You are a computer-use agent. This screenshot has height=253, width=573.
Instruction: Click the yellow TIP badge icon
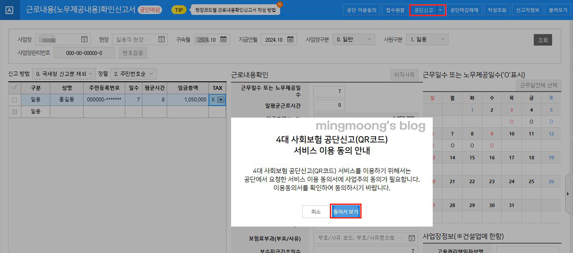point(179,9)
